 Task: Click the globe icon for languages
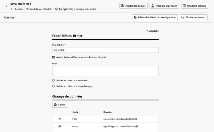[122, 6]
